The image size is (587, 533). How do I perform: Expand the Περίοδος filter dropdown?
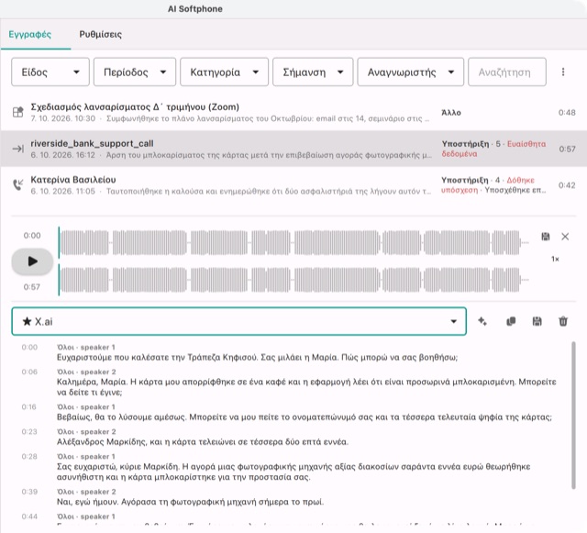click(135, 72)
